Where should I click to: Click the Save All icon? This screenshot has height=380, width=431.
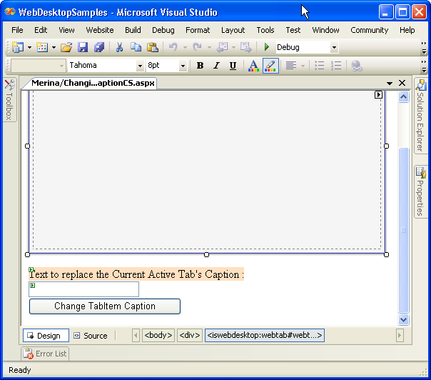click(x=98, y=47)
